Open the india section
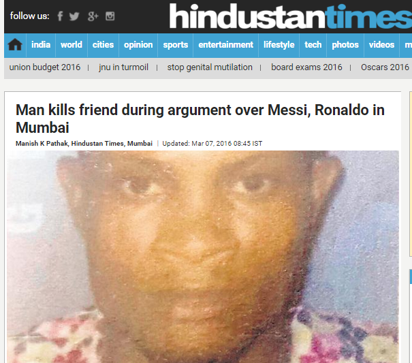 tap(41, 45)
